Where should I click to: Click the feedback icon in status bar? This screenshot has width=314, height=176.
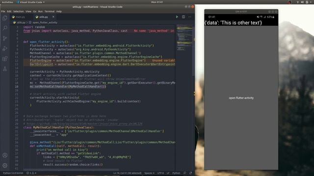tap(184, 173)
